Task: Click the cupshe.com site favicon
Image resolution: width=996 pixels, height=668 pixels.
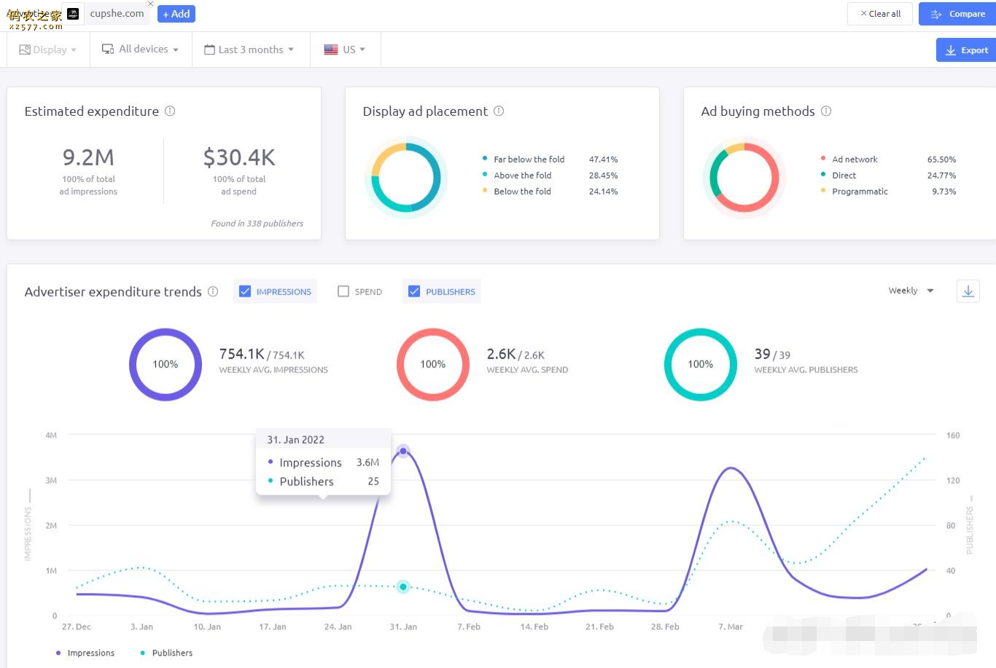Action: pyautogui.click(x=73, y=13)
